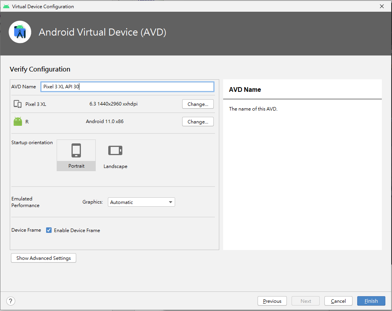Viewport: 392px width, 311px height.
Task: Open help via the question mark icon
Action: pos(11,301)
